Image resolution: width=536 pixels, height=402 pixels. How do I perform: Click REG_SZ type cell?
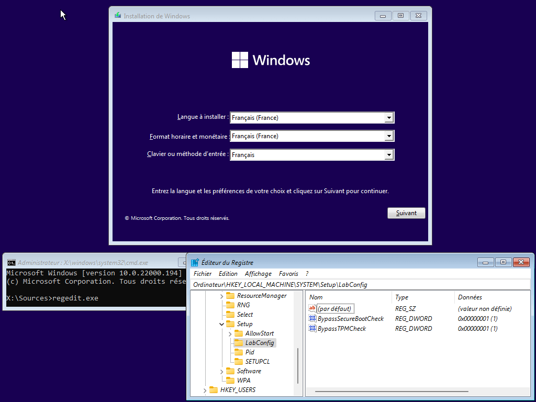tap(406, 309)
